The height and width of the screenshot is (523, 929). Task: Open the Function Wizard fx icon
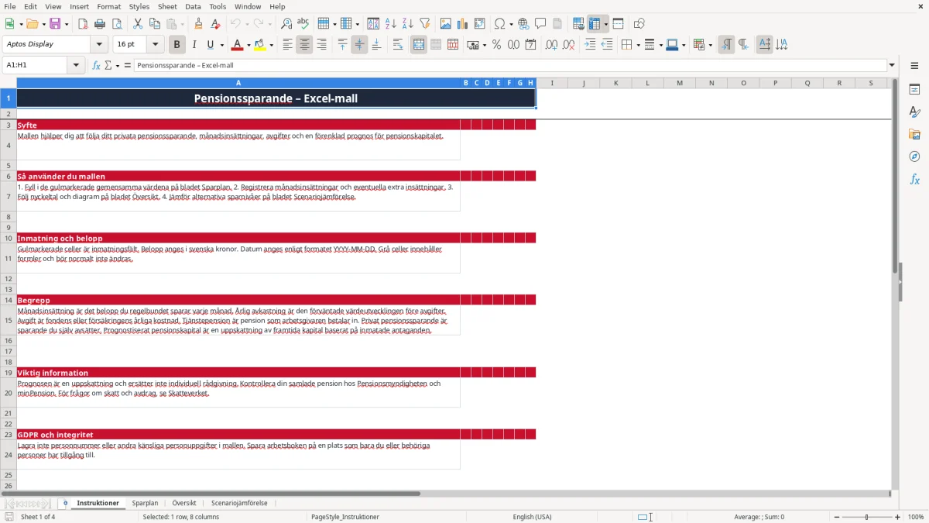pos(97,65)
